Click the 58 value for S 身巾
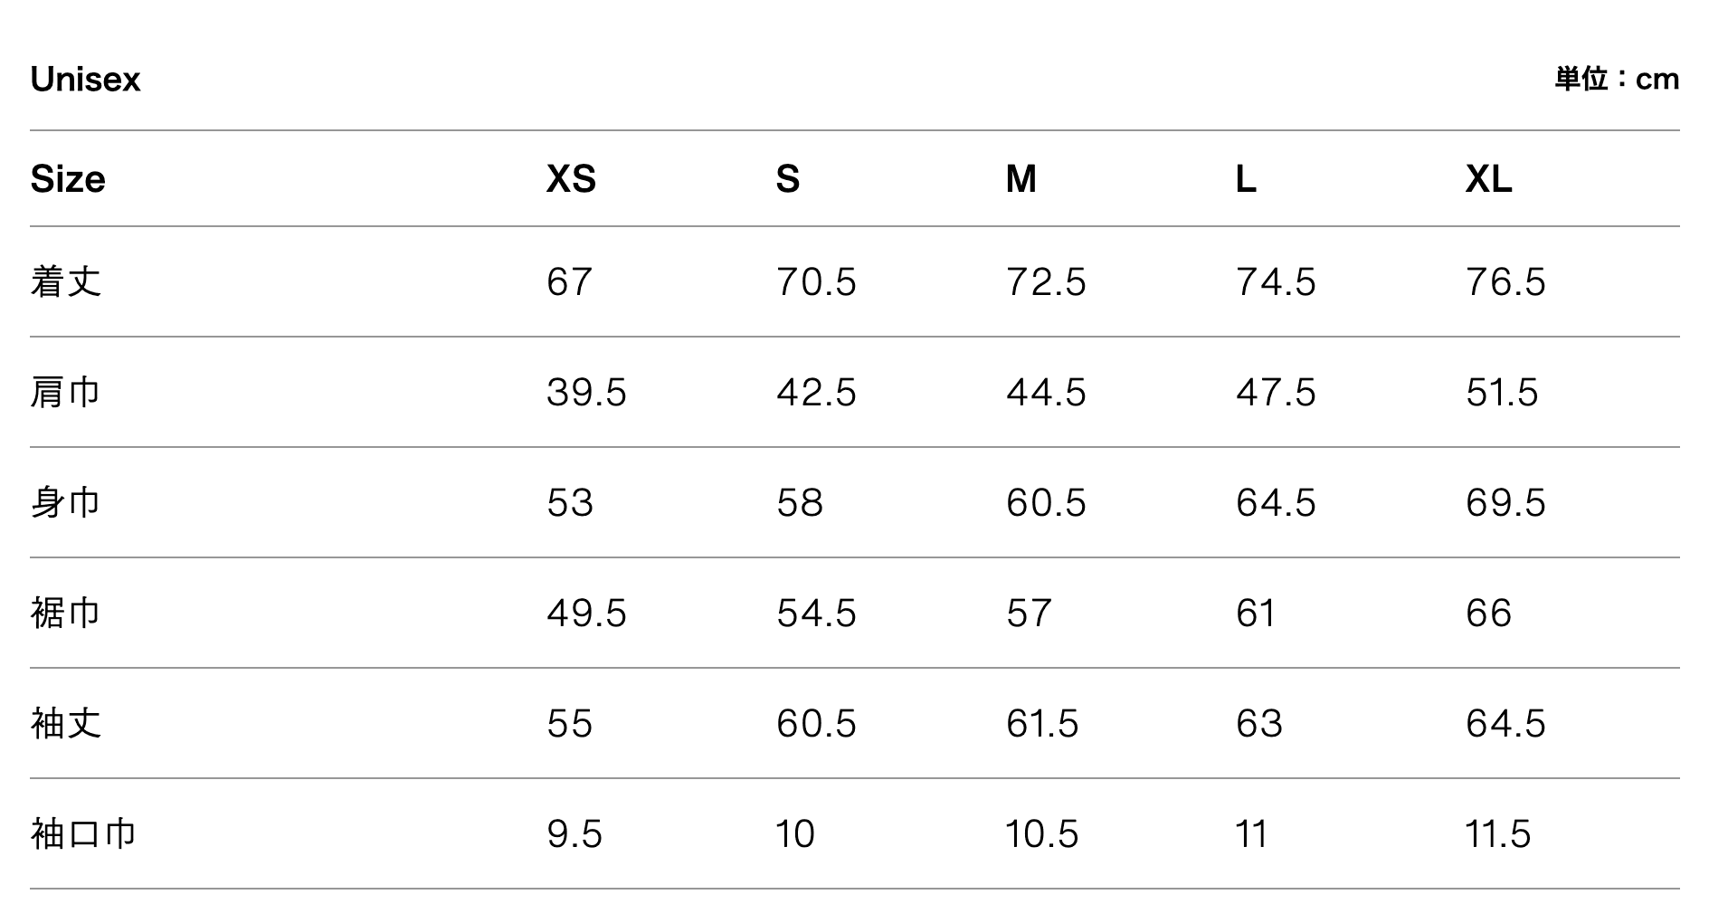 (x=800, y=503)
